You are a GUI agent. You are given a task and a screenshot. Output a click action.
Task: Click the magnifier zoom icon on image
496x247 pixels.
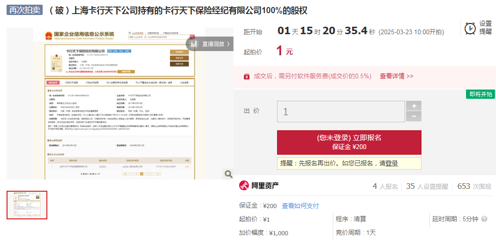click(228, 174)
